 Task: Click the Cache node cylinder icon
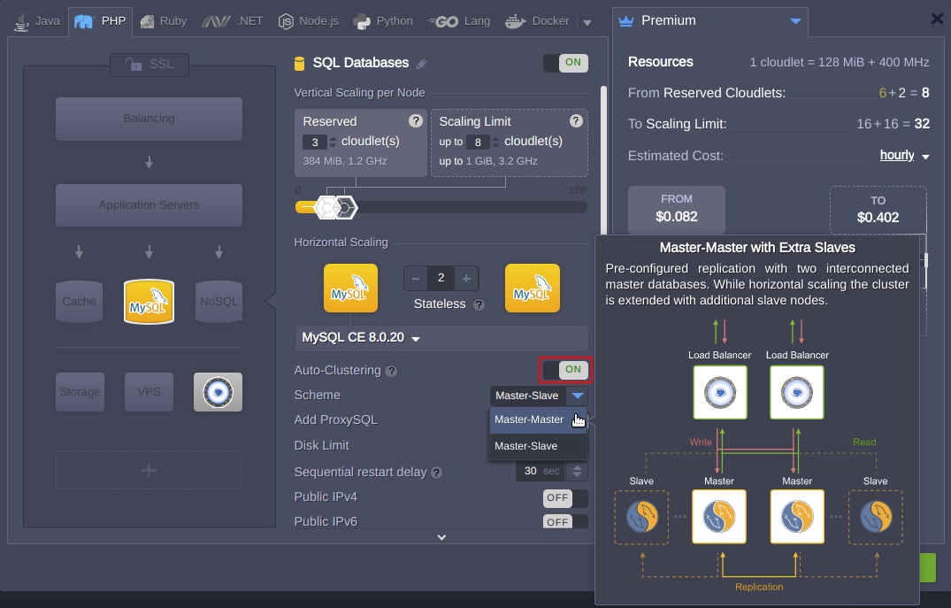tap(79, 302)
